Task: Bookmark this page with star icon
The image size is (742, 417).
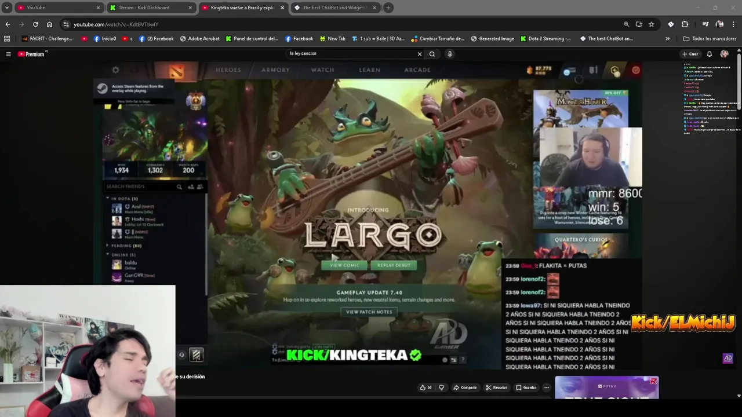Action: pos(652,24)
